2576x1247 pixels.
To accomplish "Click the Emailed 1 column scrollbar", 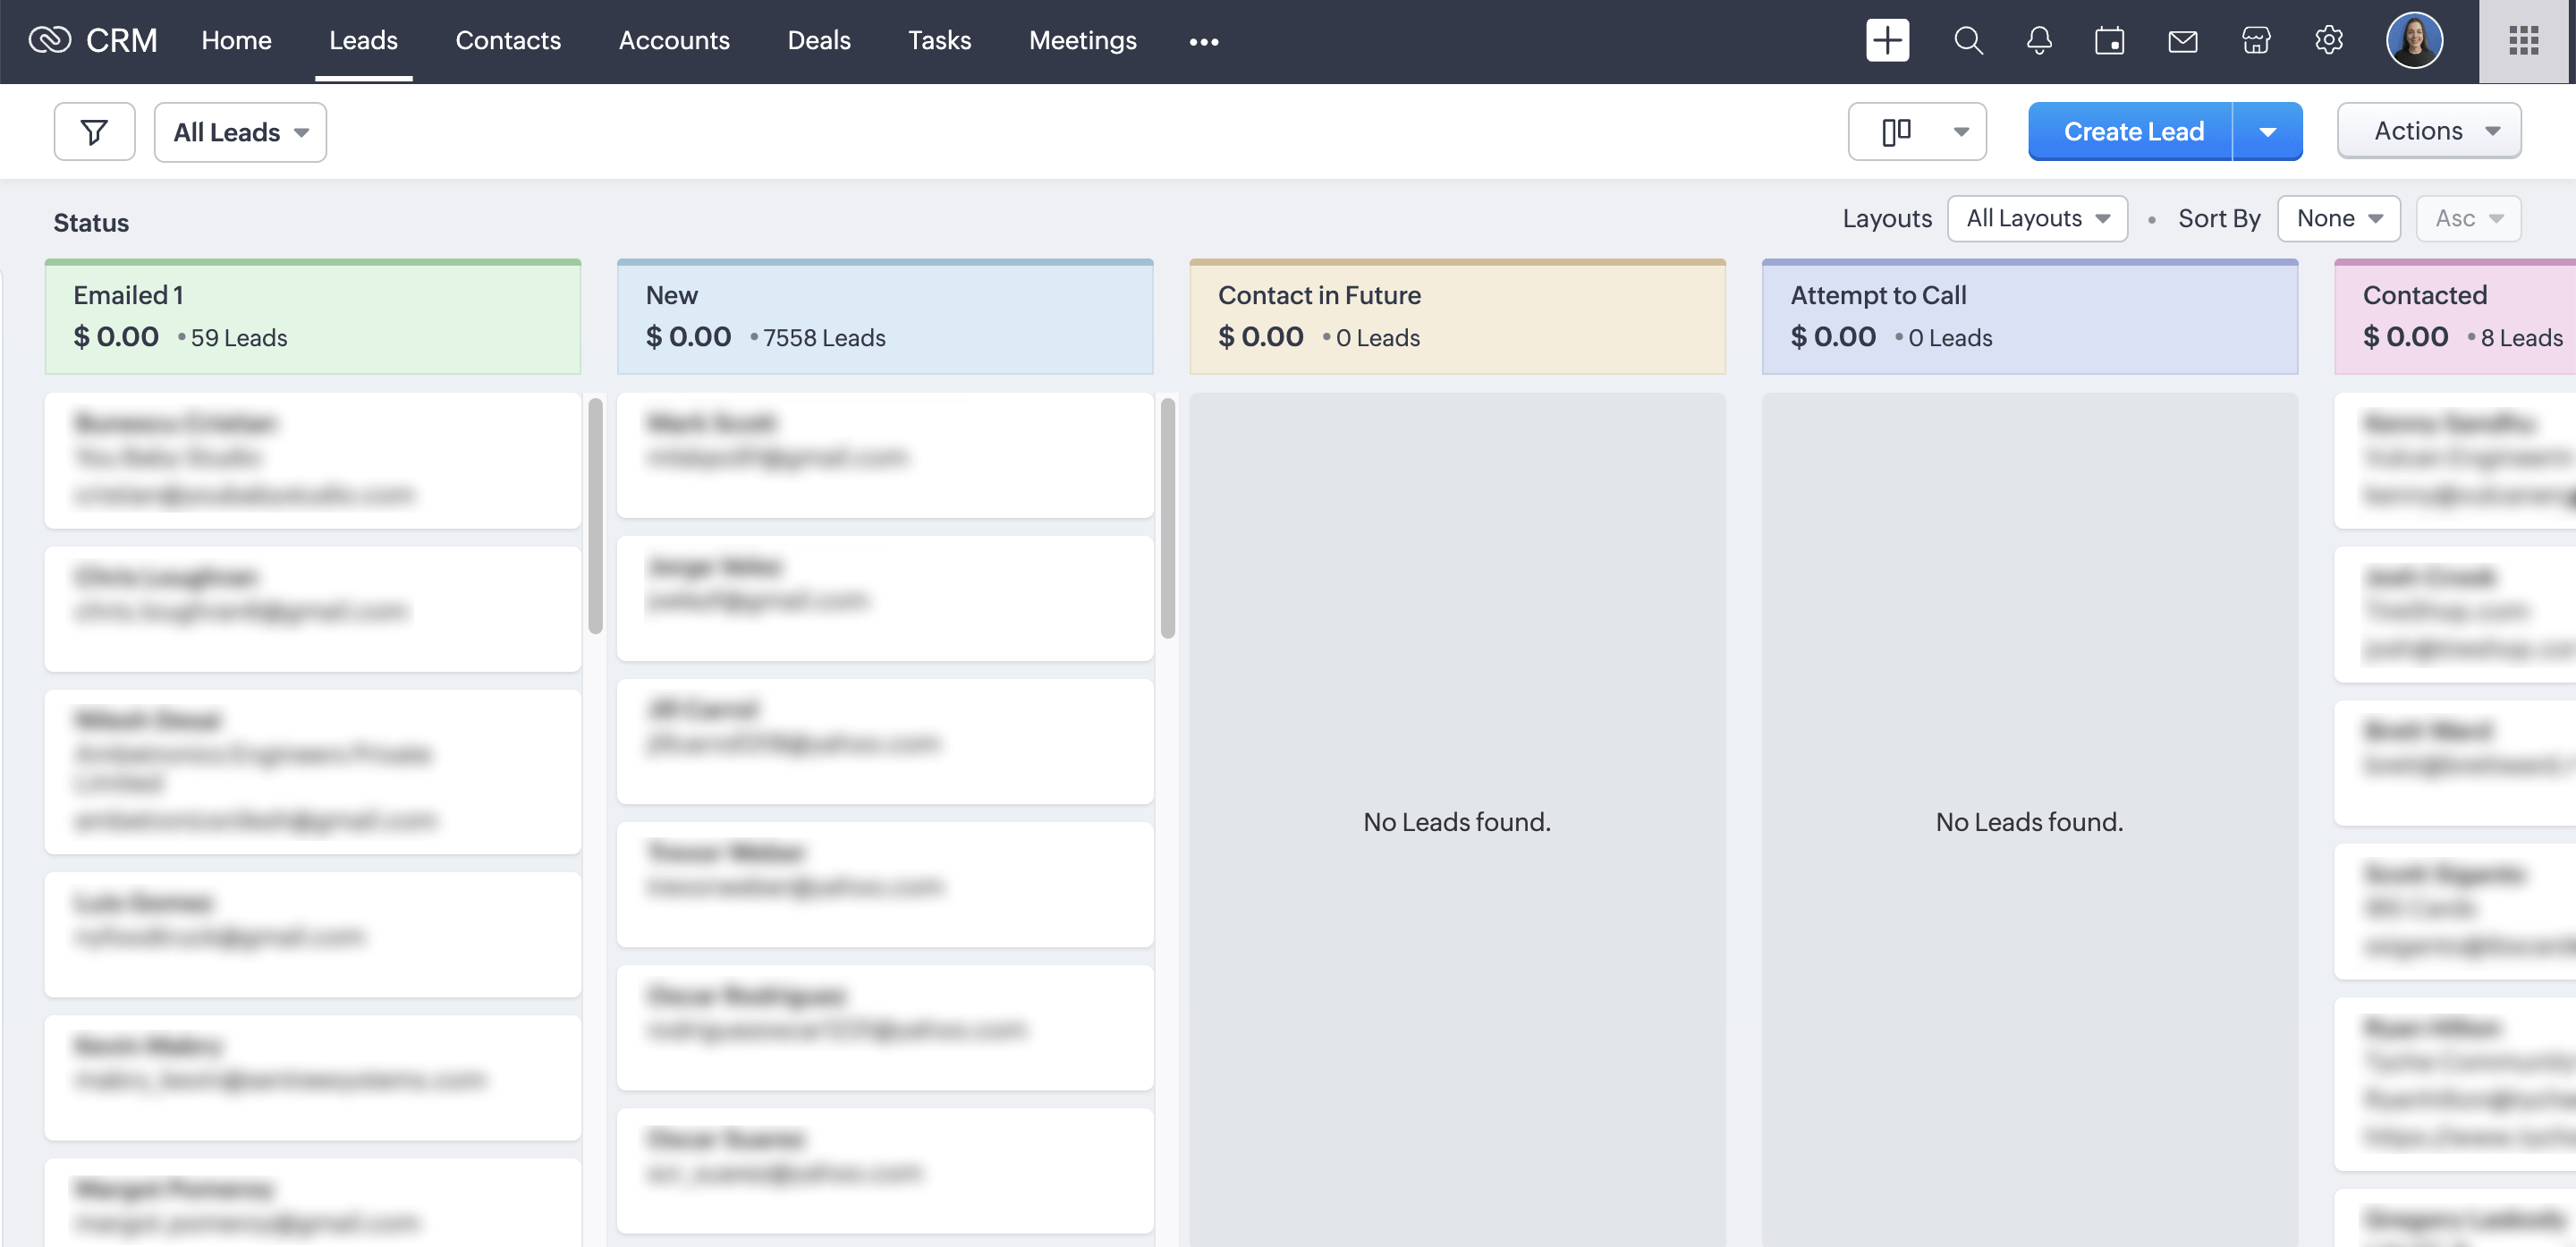I will pyautogui.click(x=595, y=516).
